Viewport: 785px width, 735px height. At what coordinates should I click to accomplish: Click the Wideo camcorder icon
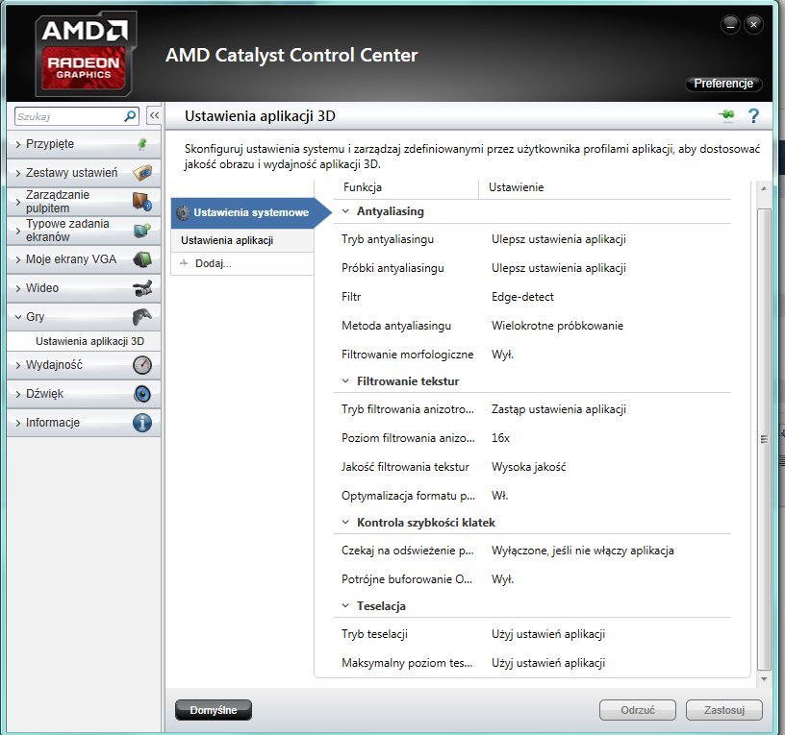(142, 288)
